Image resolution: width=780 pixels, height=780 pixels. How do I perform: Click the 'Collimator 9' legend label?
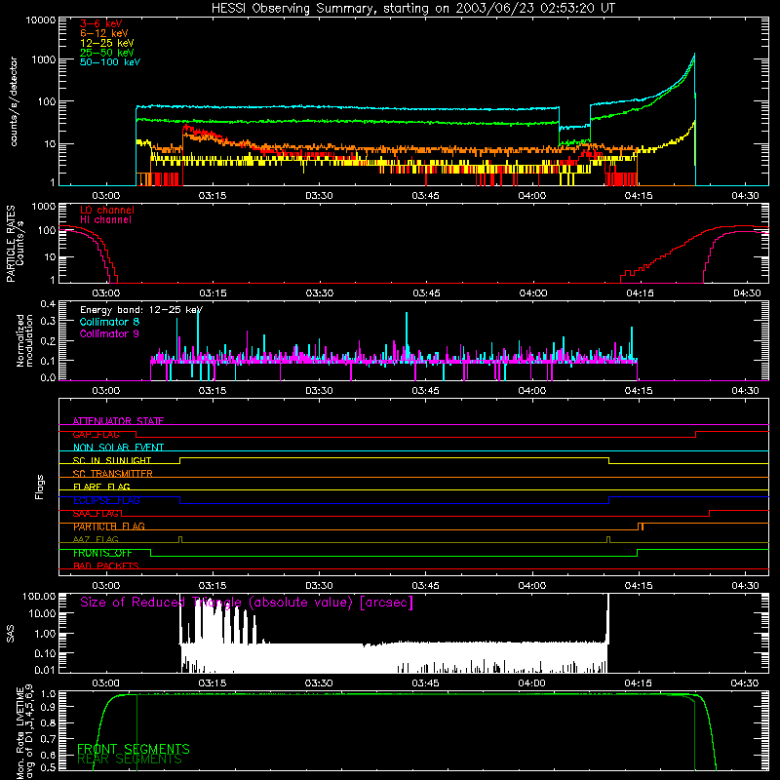click(x=109, y=333)
